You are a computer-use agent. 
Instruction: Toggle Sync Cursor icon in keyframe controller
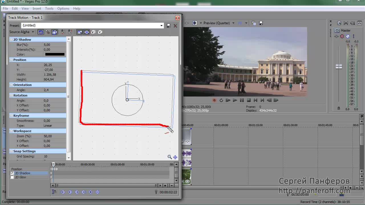54,192
